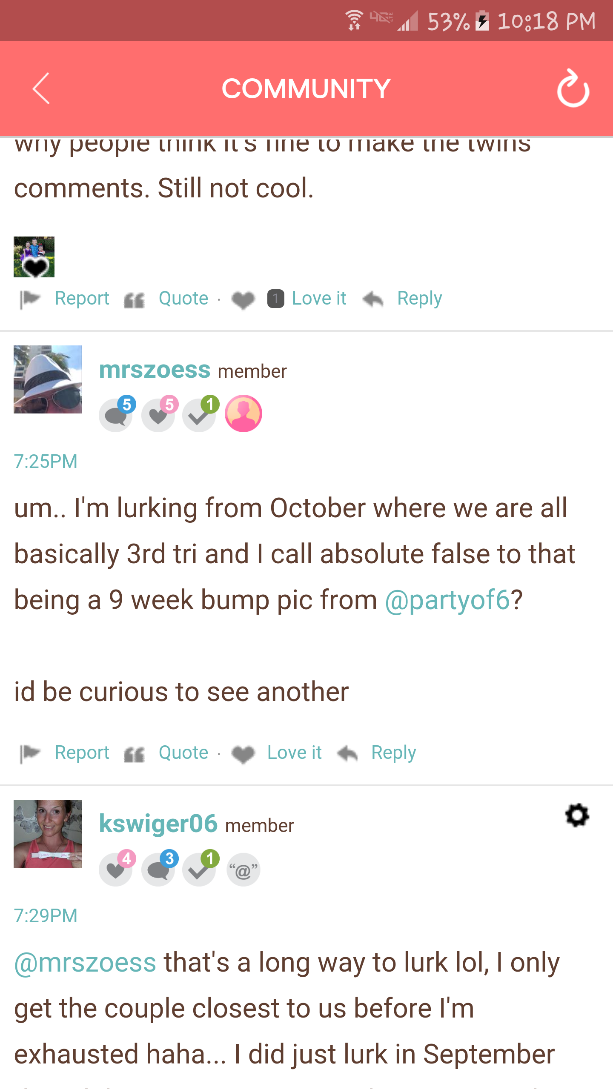Viewport: 613px width, 1089px height.
Task: Open the signature image thumbnail with a black heart
Action: tap(34, 257)
